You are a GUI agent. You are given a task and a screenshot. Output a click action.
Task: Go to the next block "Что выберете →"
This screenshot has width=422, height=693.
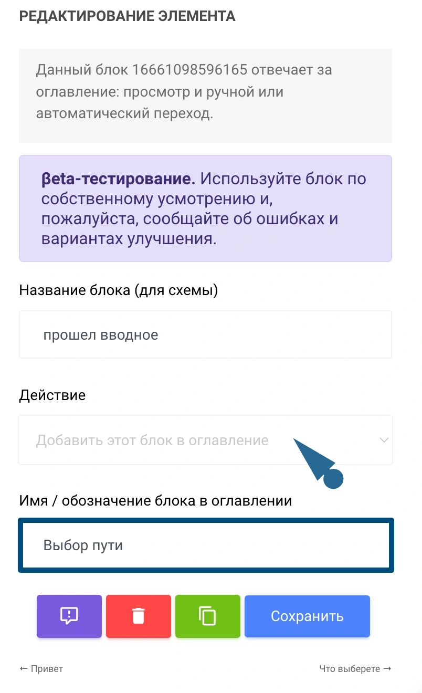355,668
